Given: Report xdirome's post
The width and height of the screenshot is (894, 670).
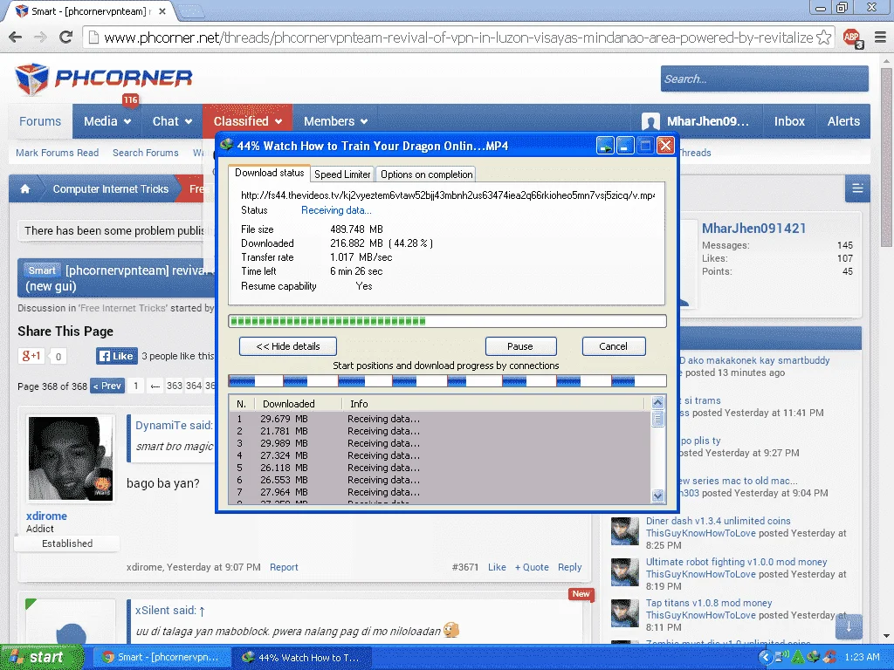Looking at the screenshot, I should pyautogui.click(x=284, y=567).
